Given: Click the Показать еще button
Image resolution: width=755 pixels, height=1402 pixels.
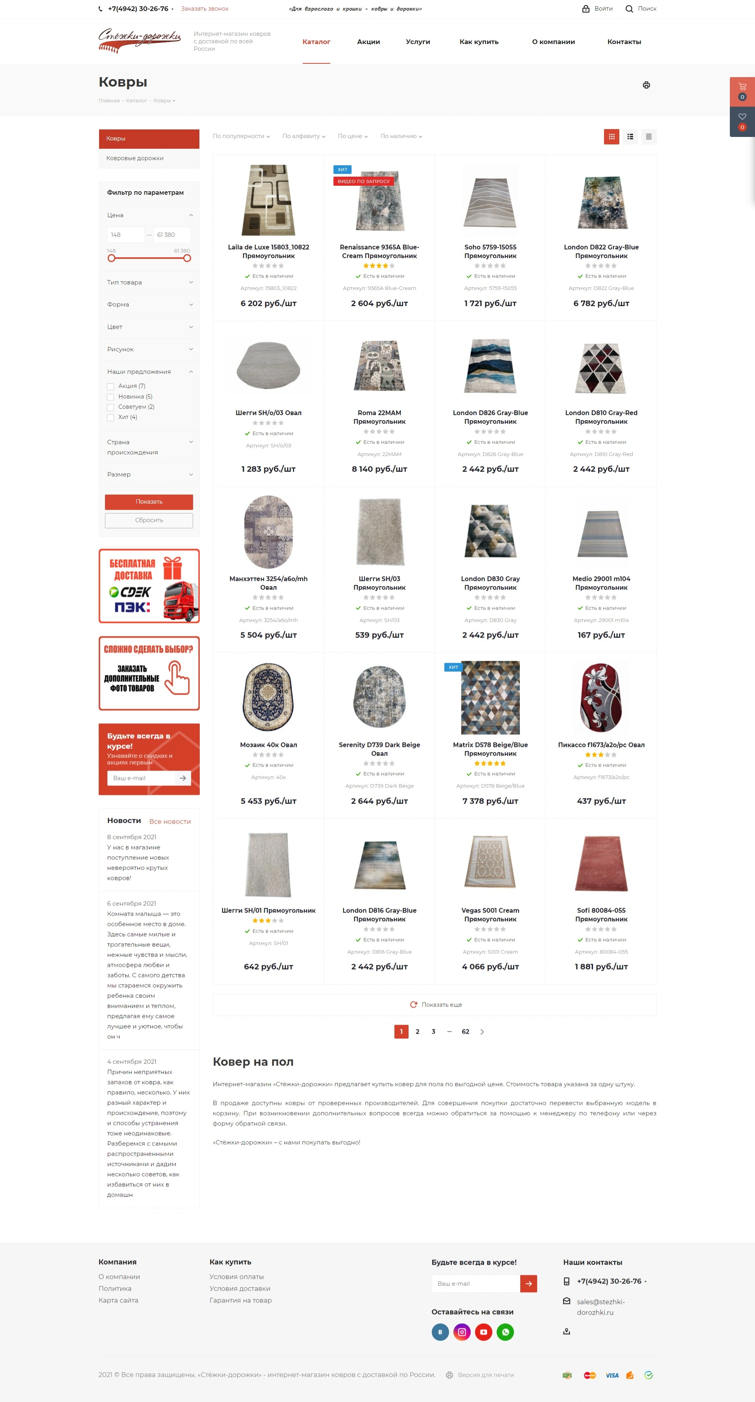Looking at the screenshot, I should (x=435, y=1005).
